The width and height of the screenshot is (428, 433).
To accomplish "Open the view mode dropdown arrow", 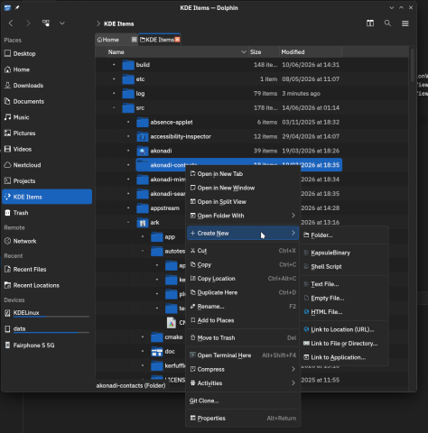I will 62,23.
